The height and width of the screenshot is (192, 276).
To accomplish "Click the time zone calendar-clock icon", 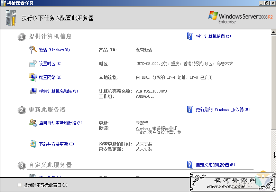I will [x=33, y=64].
